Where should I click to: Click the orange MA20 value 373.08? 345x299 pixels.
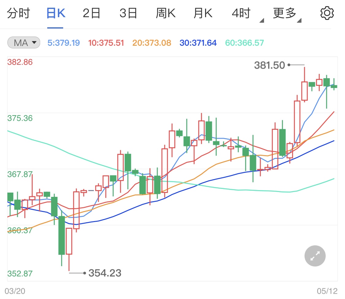click(152, 43)
